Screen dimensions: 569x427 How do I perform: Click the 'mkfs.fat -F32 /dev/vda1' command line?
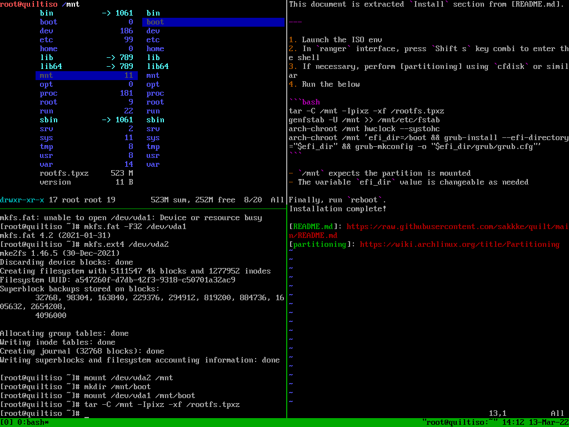[93, 227]
